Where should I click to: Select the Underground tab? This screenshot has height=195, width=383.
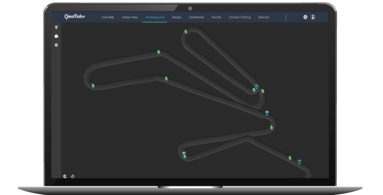tap(155, 17)
